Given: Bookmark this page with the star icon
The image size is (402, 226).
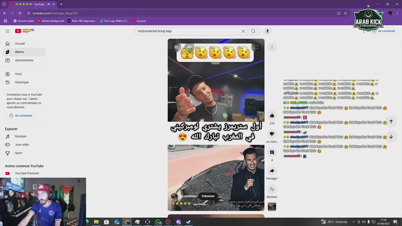Looking at the screenshot, I should point(345,13).
